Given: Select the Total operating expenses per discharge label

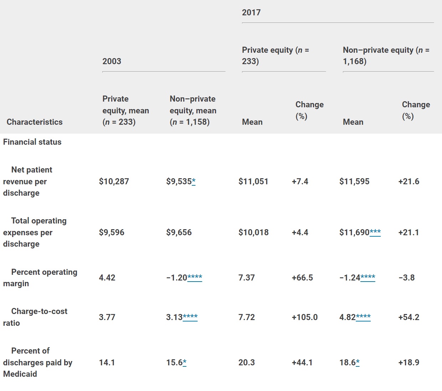Looking at the screenshot, I should [35, 232].
